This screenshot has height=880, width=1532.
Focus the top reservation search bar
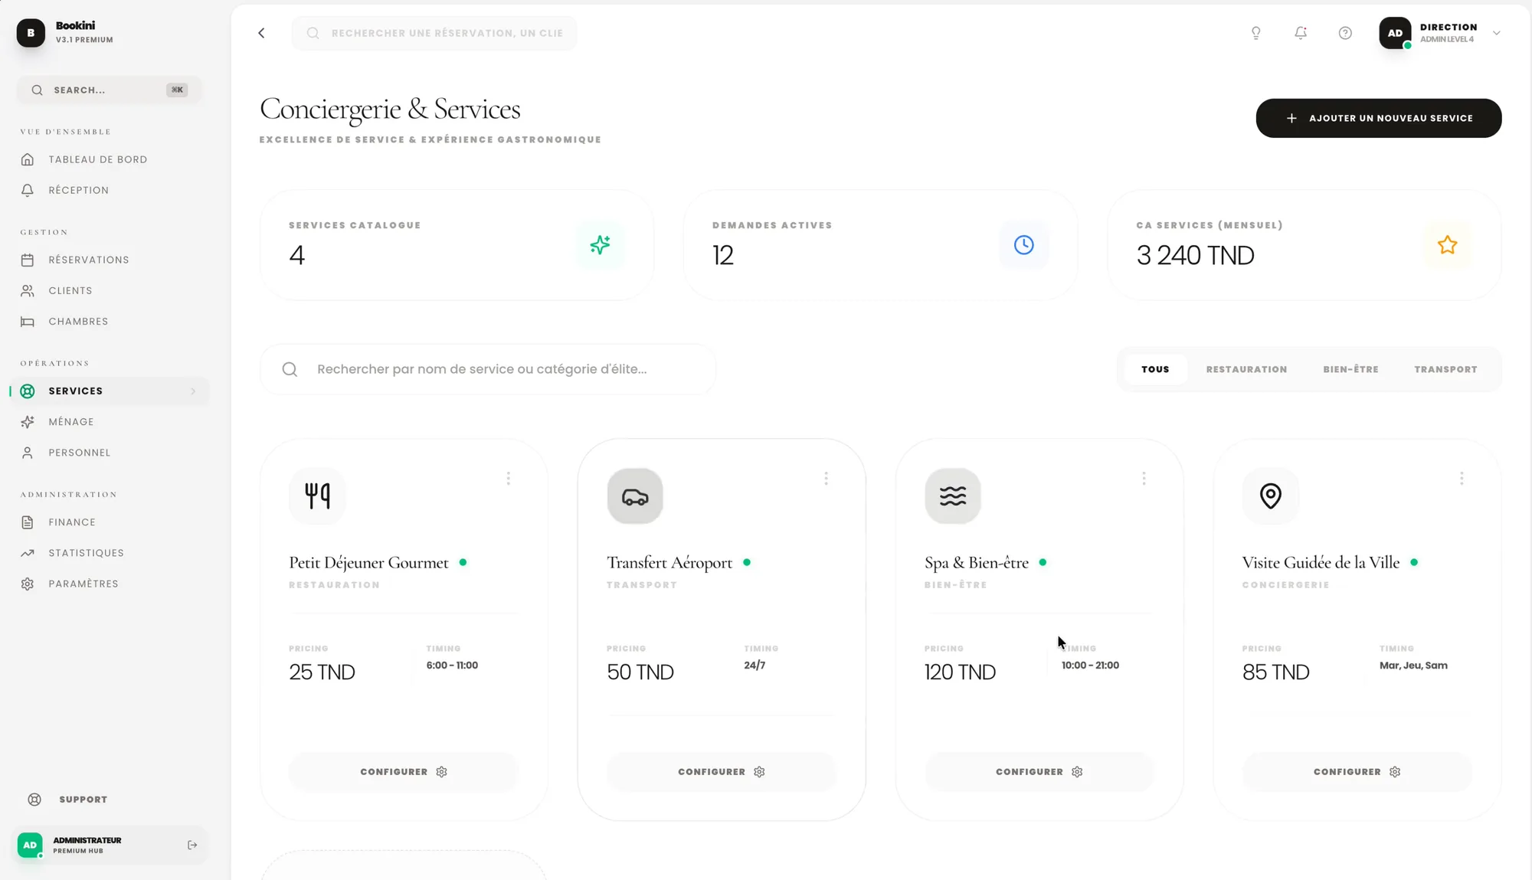pyautogui.click(x=434, y=33)
